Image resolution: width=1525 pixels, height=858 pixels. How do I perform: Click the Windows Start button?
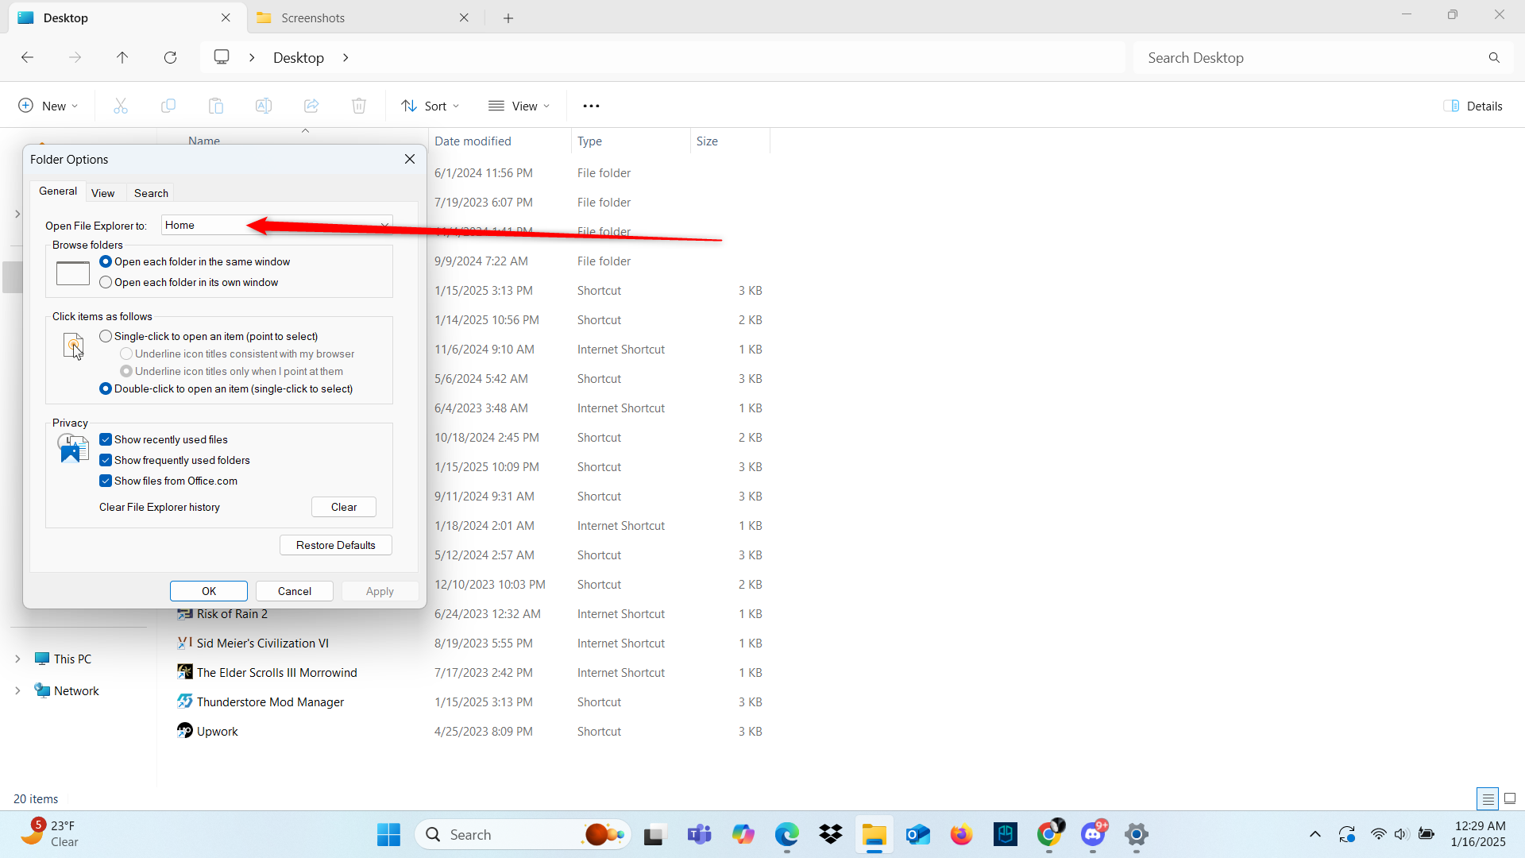pyautogui.click(x=388, y=835)
